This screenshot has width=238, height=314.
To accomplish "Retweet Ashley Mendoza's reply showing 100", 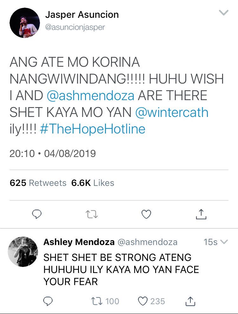I will click(x=105, y=301).
